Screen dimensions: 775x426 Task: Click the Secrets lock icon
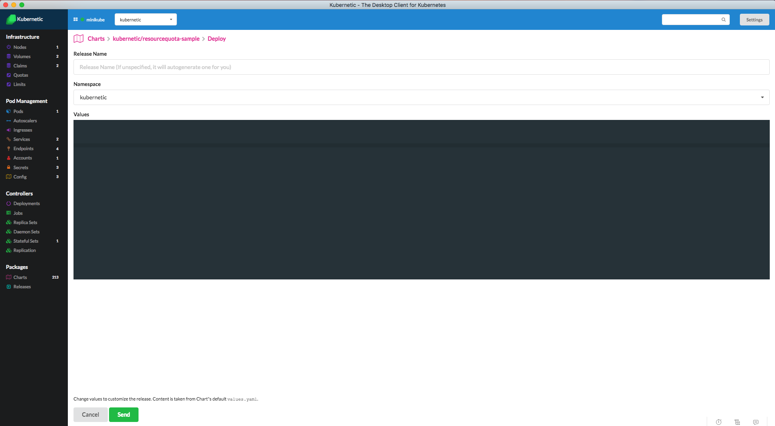click(8, 167)
